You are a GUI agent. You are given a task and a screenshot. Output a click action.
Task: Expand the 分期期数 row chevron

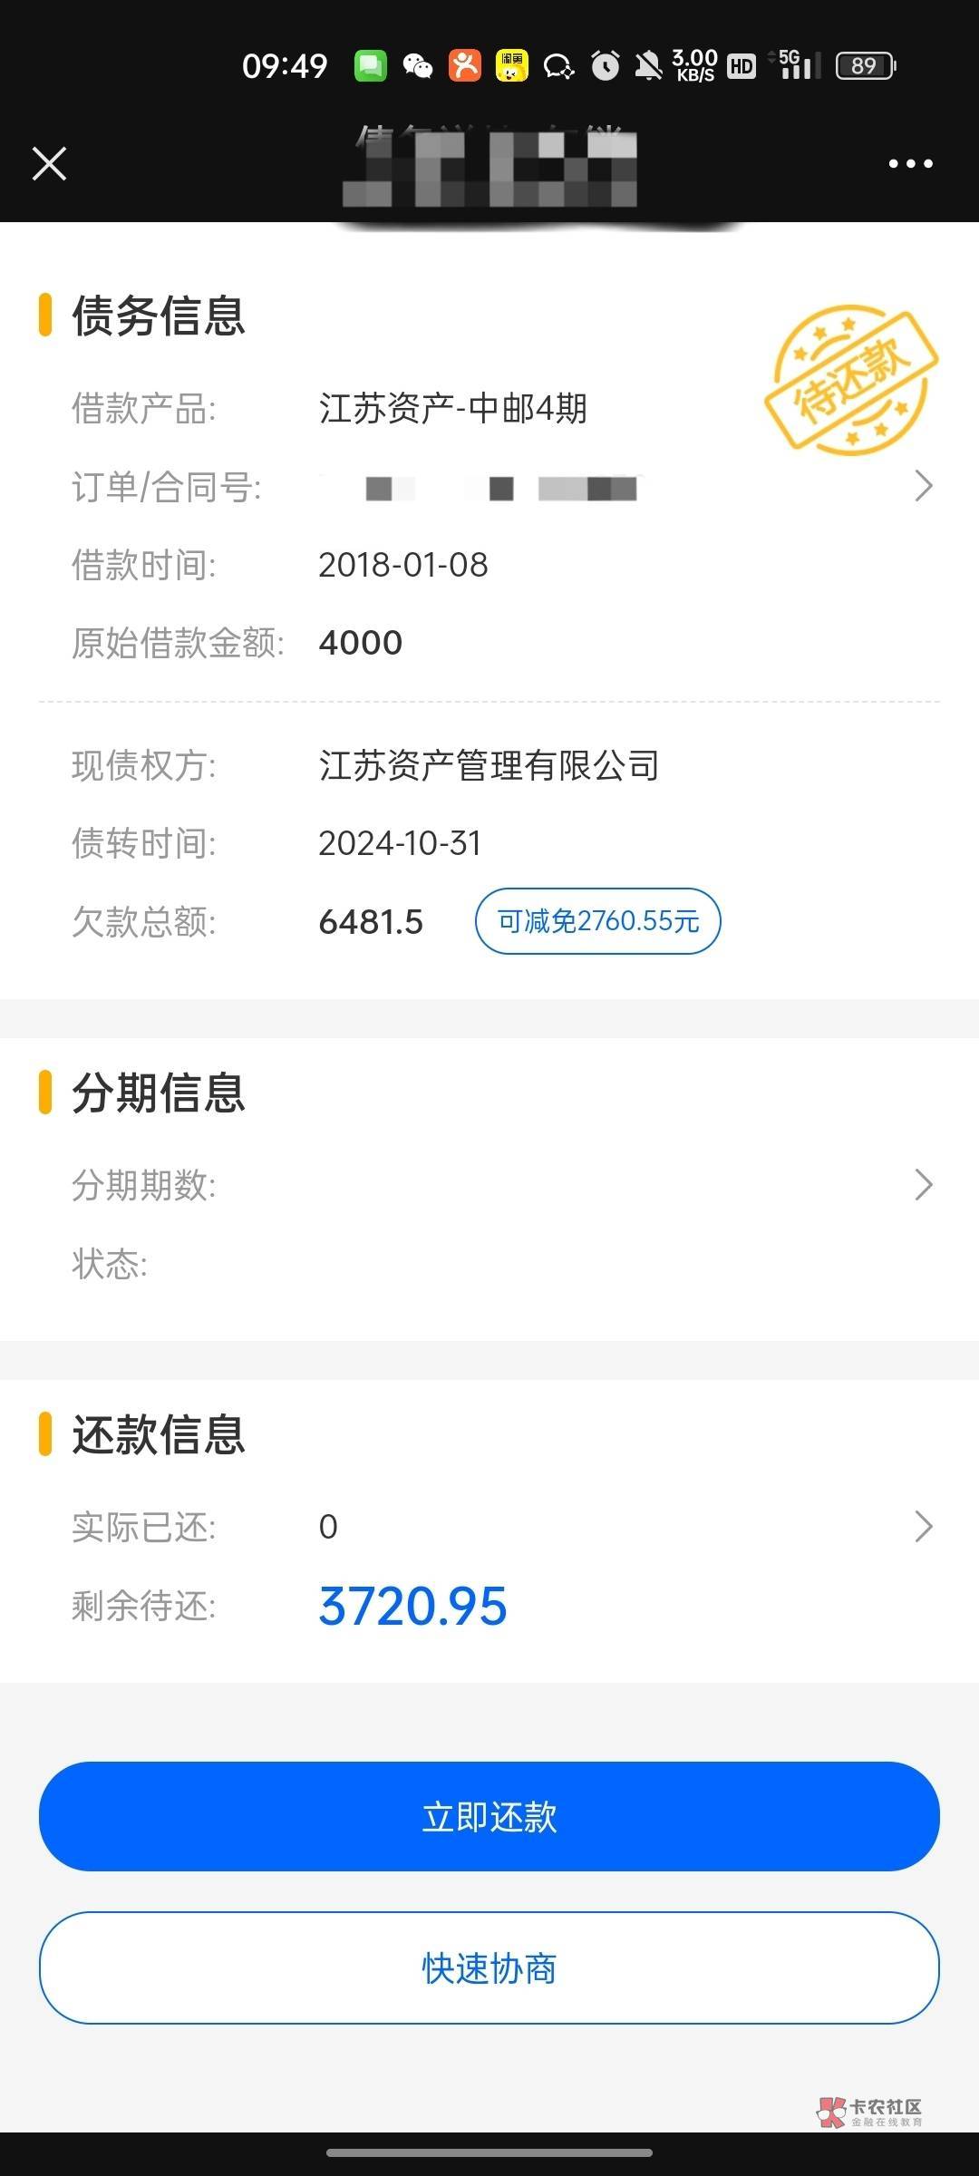click(923, 1185)
